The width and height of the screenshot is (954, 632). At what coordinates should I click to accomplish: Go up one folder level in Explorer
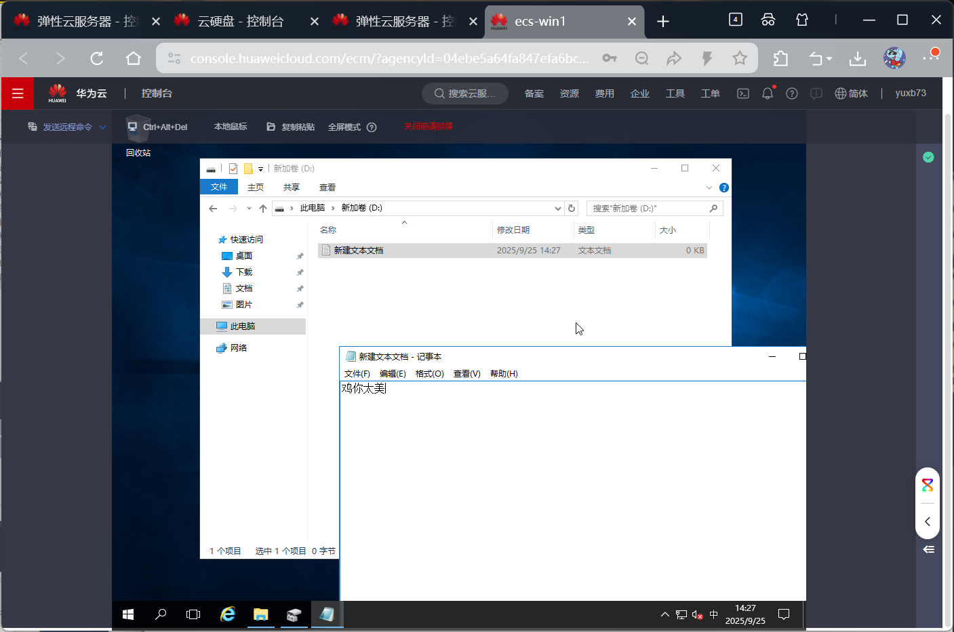coord(263,209)
